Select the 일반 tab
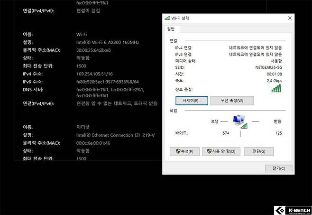The height and width of the screenshot is (215, 312). point(171,29)
